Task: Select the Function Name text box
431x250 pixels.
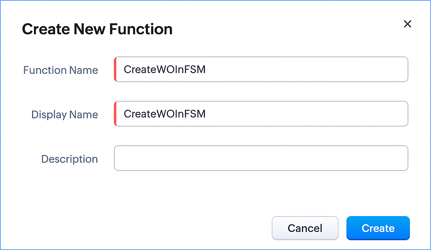Action: coord(261,69)
